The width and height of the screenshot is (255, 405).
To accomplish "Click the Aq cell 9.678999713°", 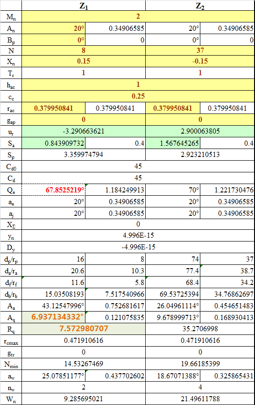I will (173, 317).
